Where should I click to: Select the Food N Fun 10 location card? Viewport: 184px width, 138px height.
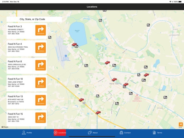[27, 83]
